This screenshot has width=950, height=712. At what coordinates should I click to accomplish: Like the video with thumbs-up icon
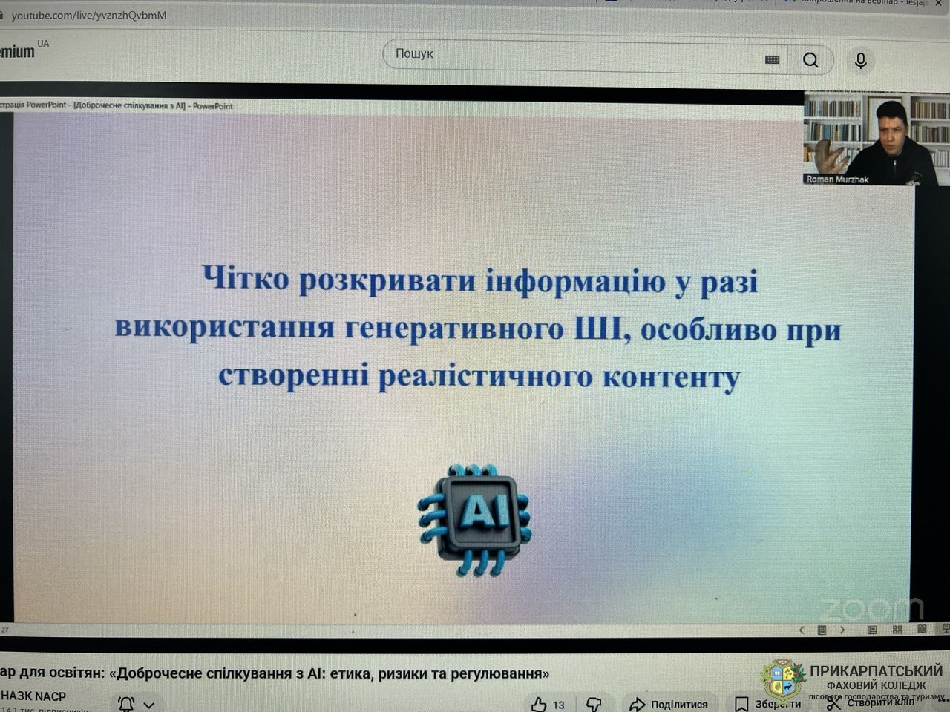click(540, 704)
